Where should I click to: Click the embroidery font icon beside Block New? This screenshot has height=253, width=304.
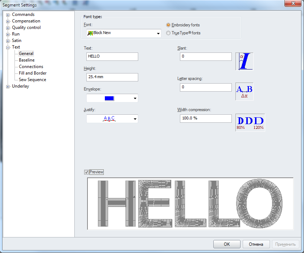pos(90,33)
